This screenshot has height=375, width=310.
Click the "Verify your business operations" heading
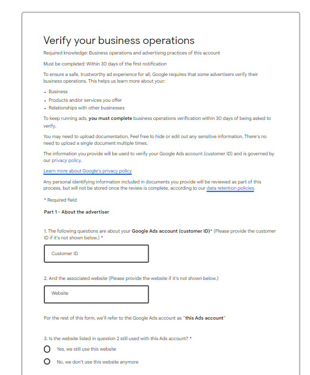coord(119,40)
